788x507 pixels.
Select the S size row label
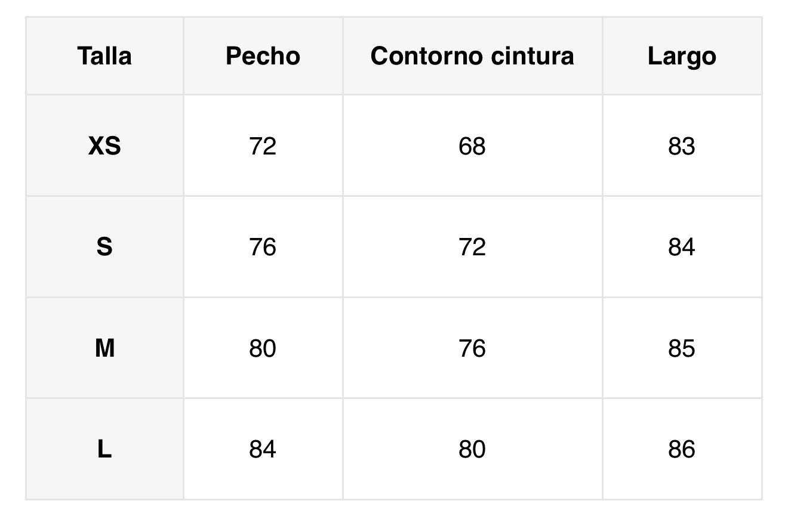click(x=104, y=247)
